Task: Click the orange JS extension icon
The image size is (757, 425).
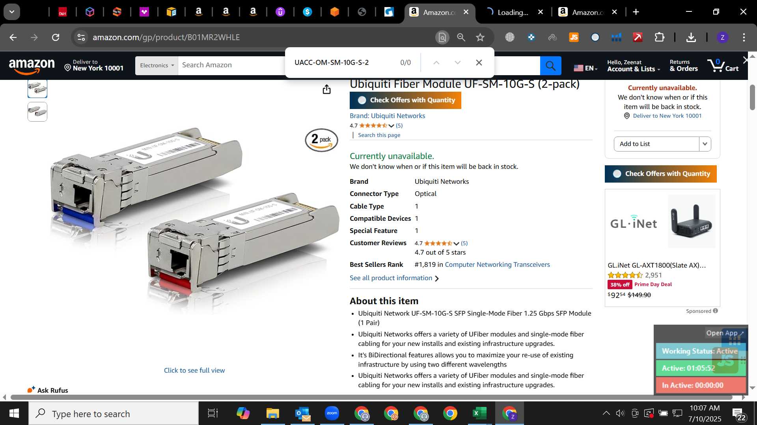Action: pos(574,37)
